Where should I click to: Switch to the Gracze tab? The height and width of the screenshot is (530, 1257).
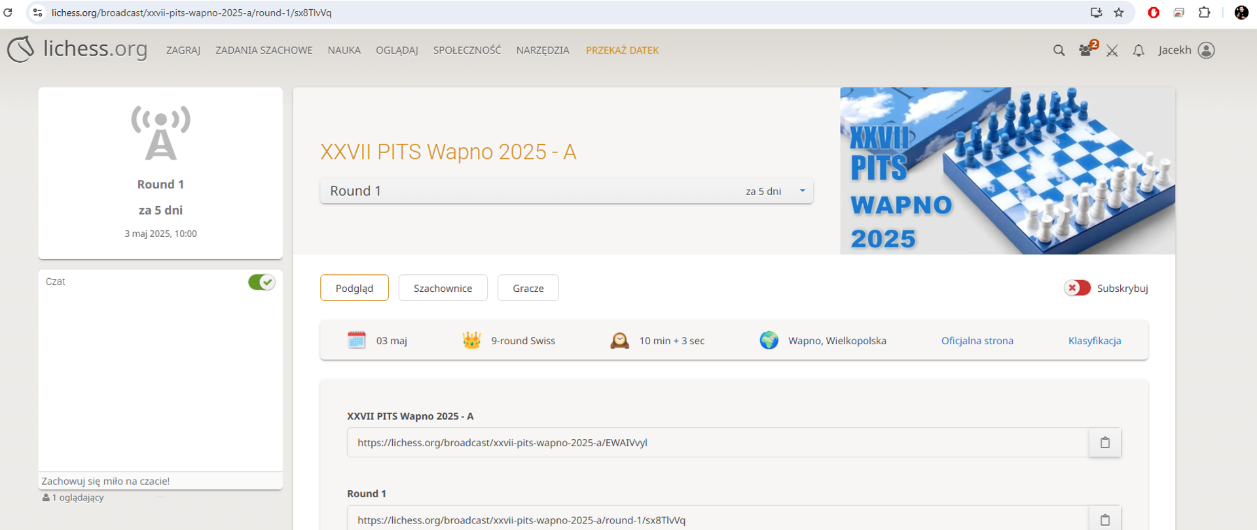[x=528, y=288]
